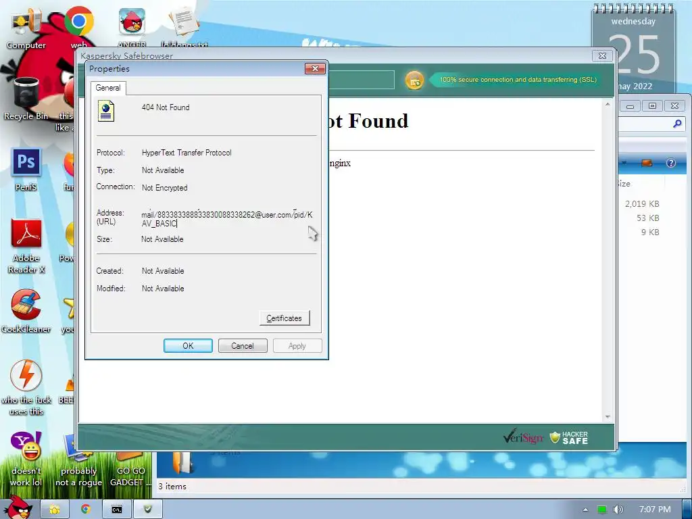Click the 53 KB file size entry

[648, 218]
